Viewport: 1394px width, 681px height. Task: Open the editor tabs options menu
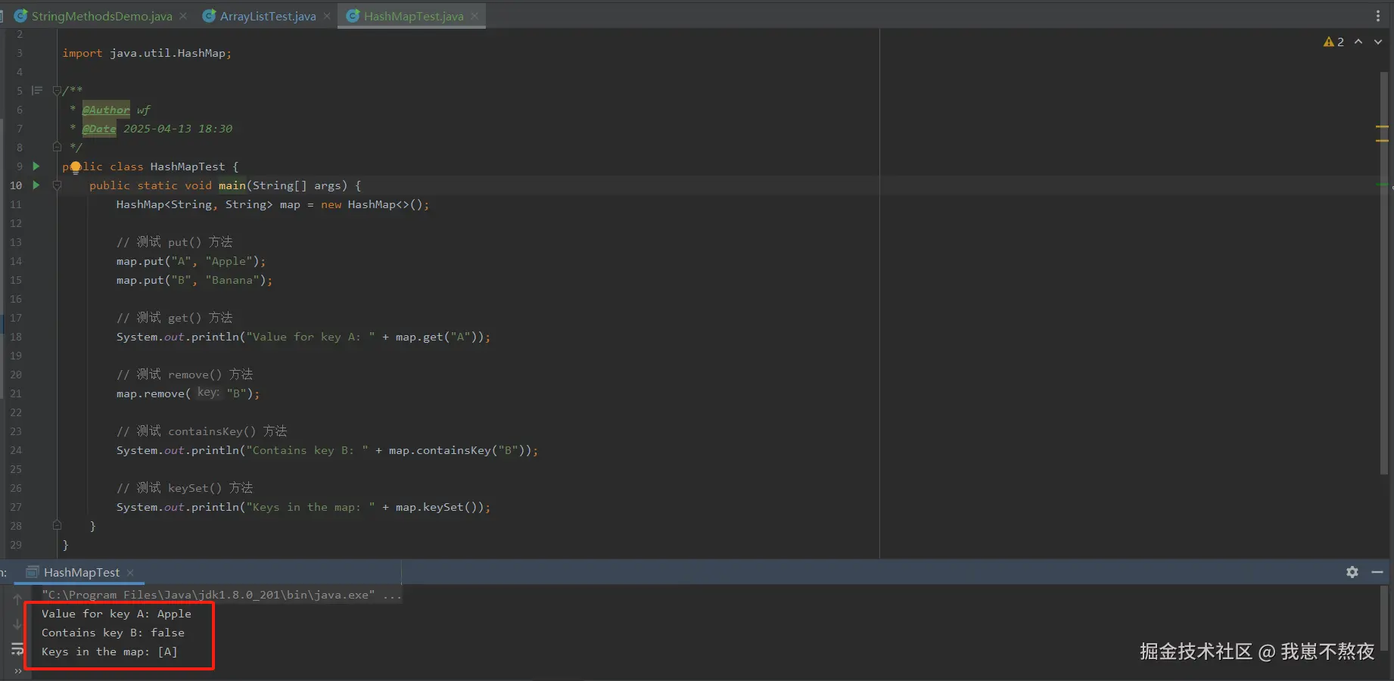click(x=1378, y=16)
